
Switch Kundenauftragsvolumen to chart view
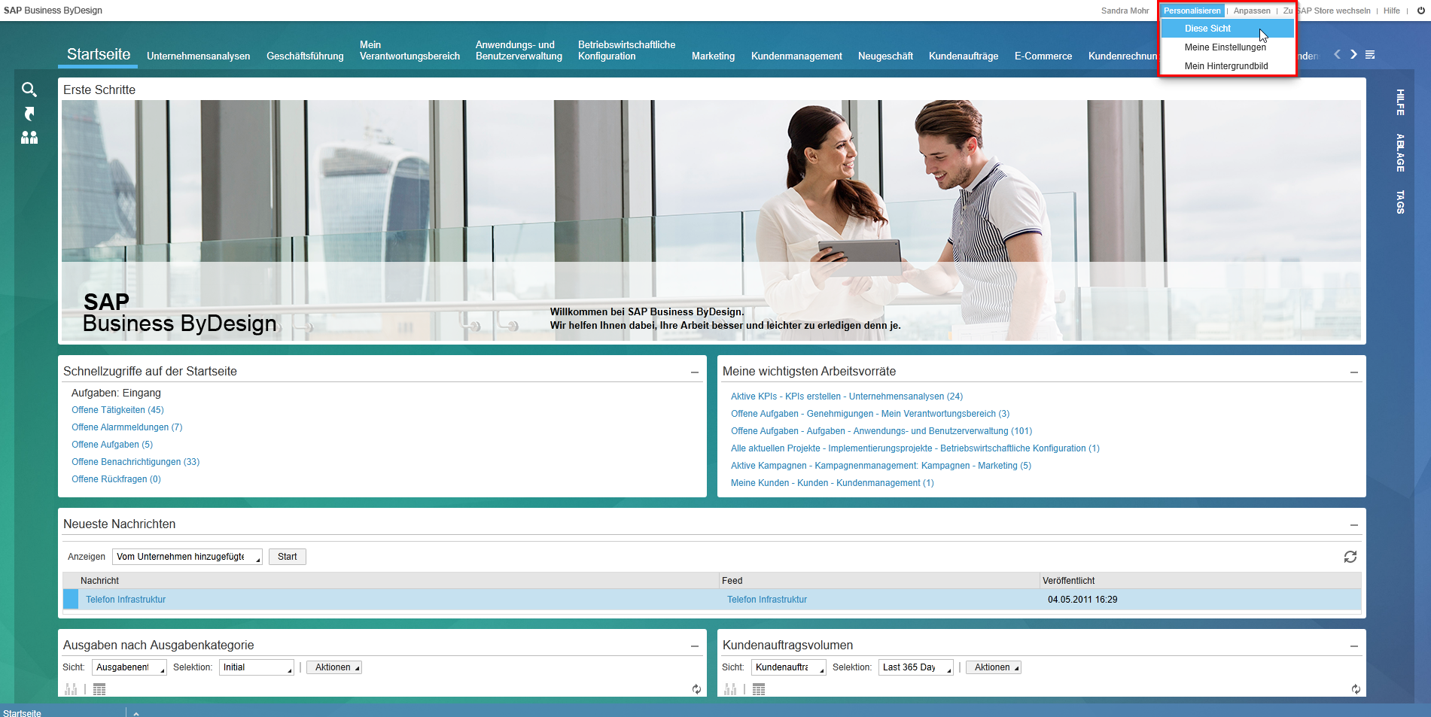(731, 689)
